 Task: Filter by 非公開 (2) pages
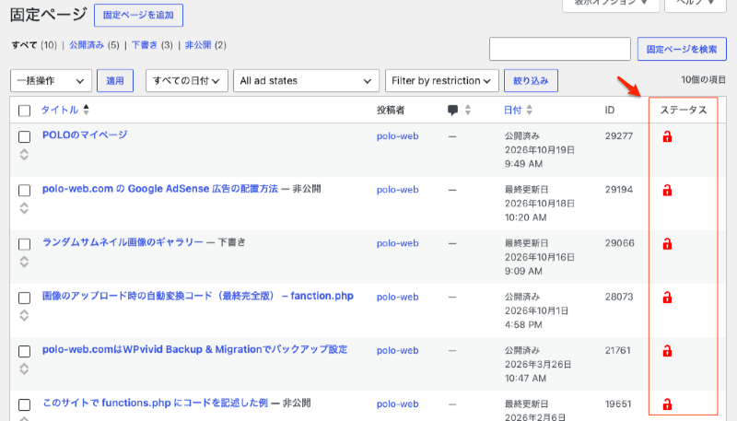(x=205, y=45)
